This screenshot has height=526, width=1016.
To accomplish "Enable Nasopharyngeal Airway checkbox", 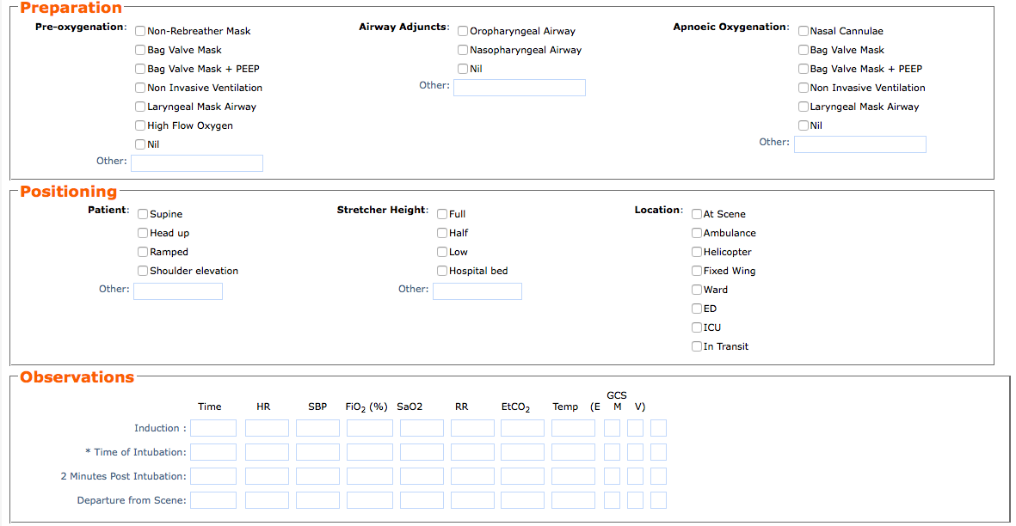I will coord(463,50).
